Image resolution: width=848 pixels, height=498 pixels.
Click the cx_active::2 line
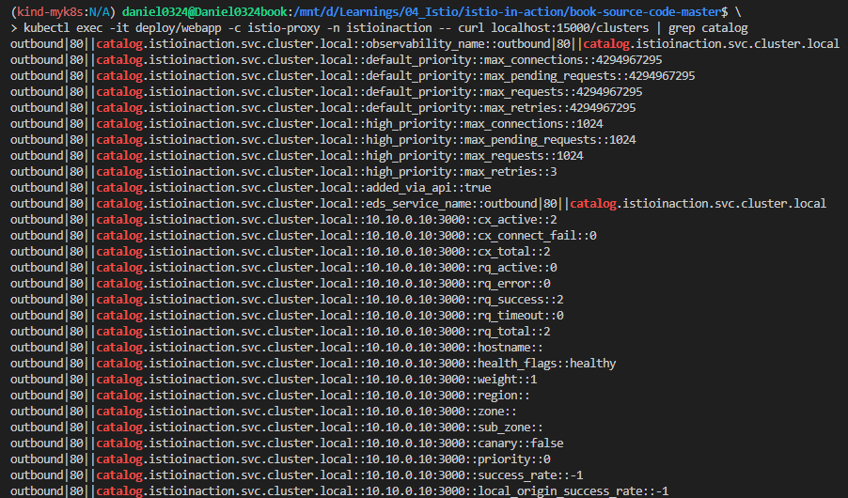(x=284, y=219)
